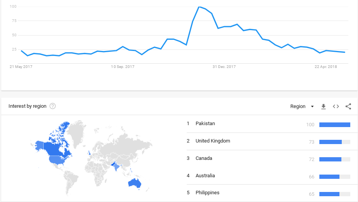Open the Philippines region entry
This screenshot has height=202, width=358.
[x=207, y=193]
